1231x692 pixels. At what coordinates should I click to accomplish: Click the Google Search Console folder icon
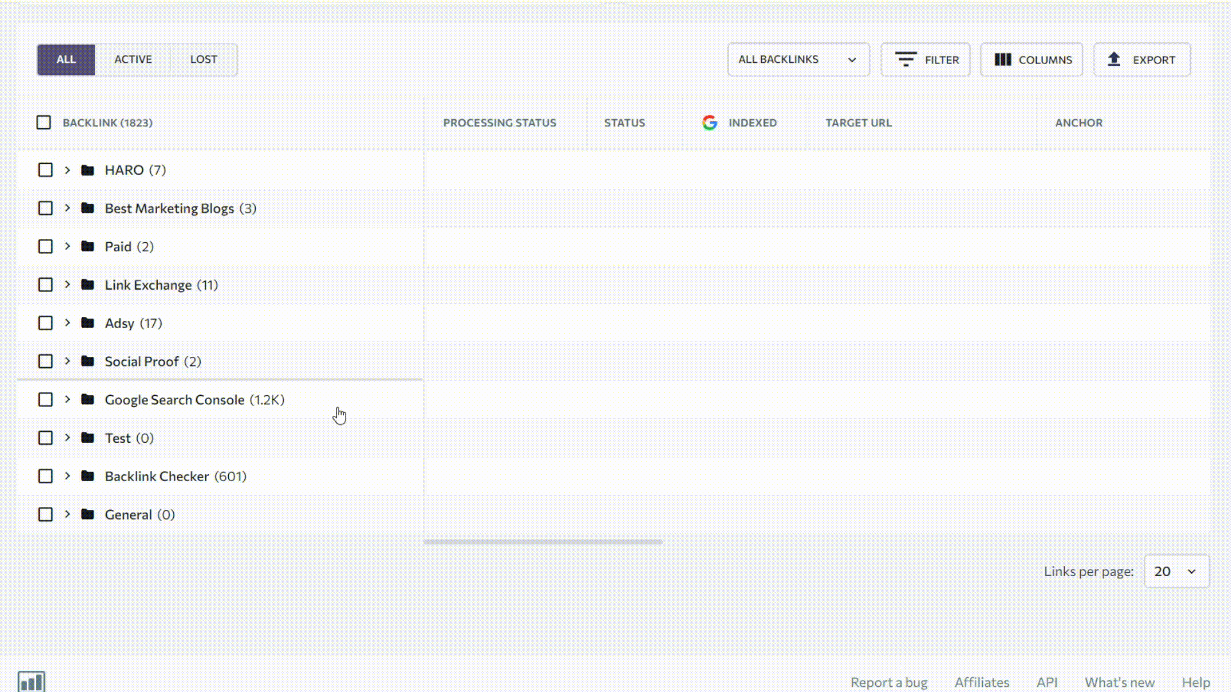point(88,400)
